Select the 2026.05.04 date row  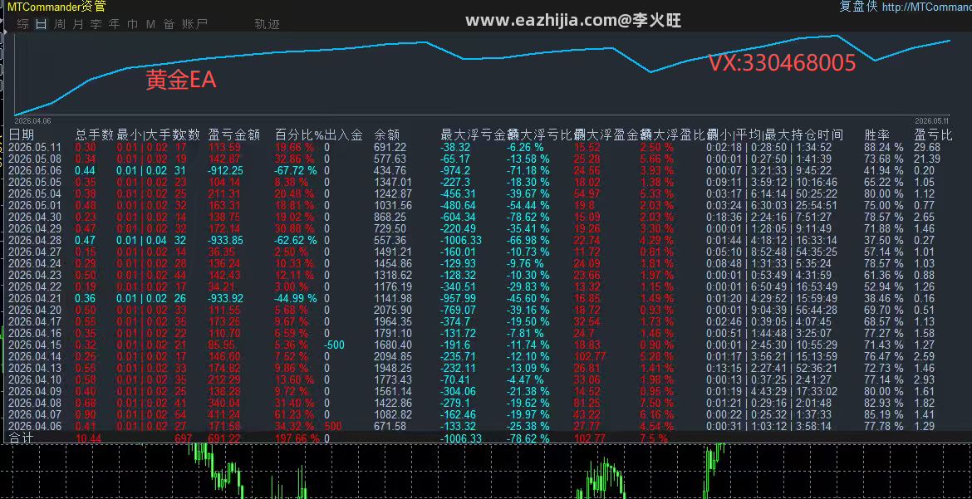[36, 194]
